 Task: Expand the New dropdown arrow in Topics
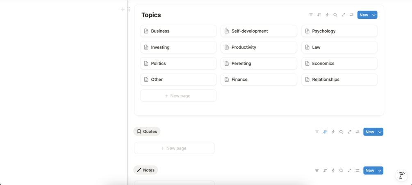point(374,15)
